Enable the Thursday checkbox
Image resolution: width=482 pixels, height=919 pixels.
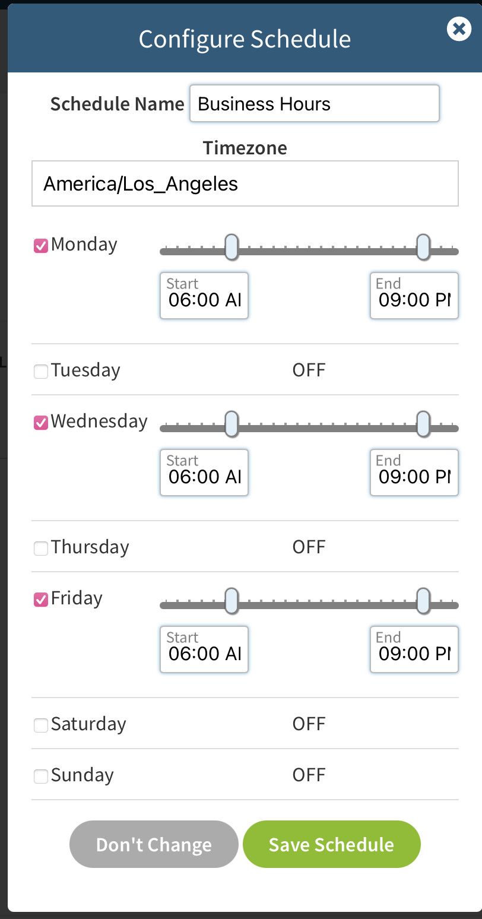pos(41,549)
